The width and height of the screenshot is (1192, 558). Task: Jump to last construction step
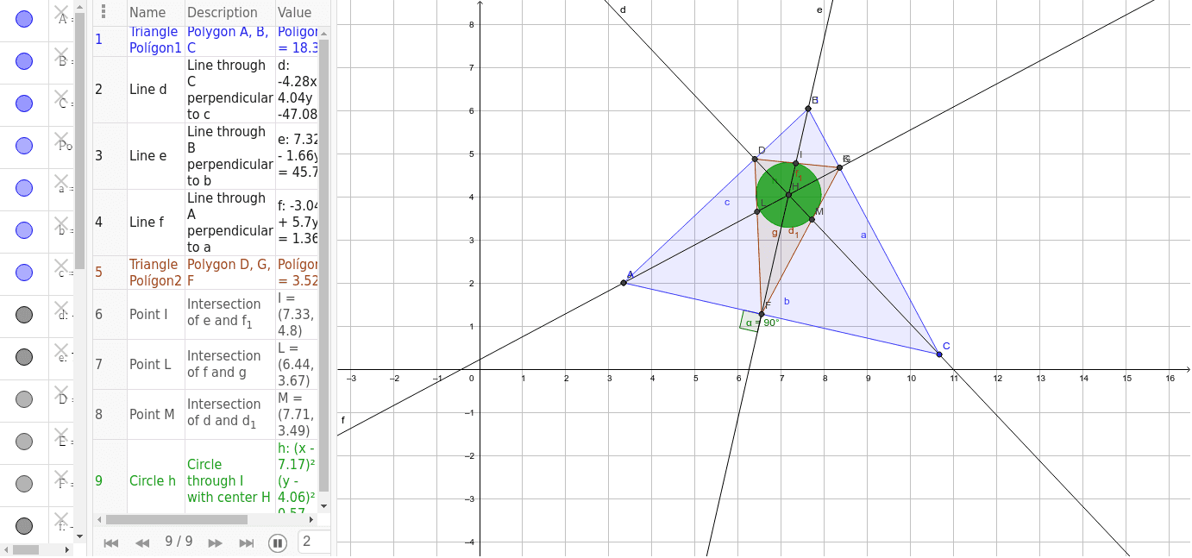247,542
